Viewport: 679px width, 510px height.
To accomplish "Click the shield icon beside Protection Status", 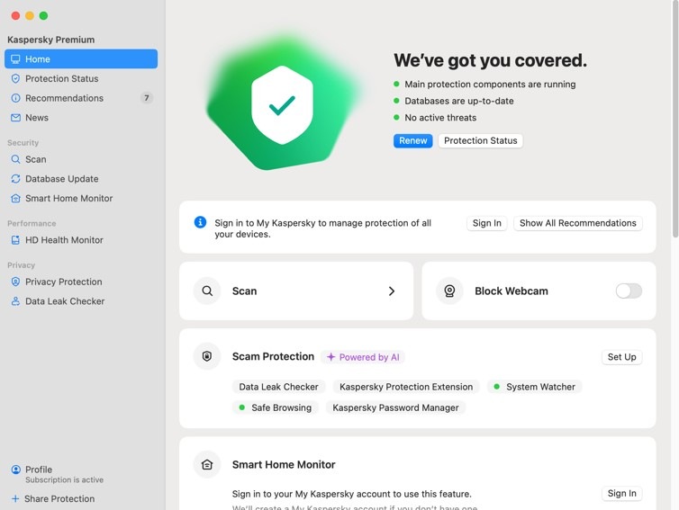I will (15, 79).
